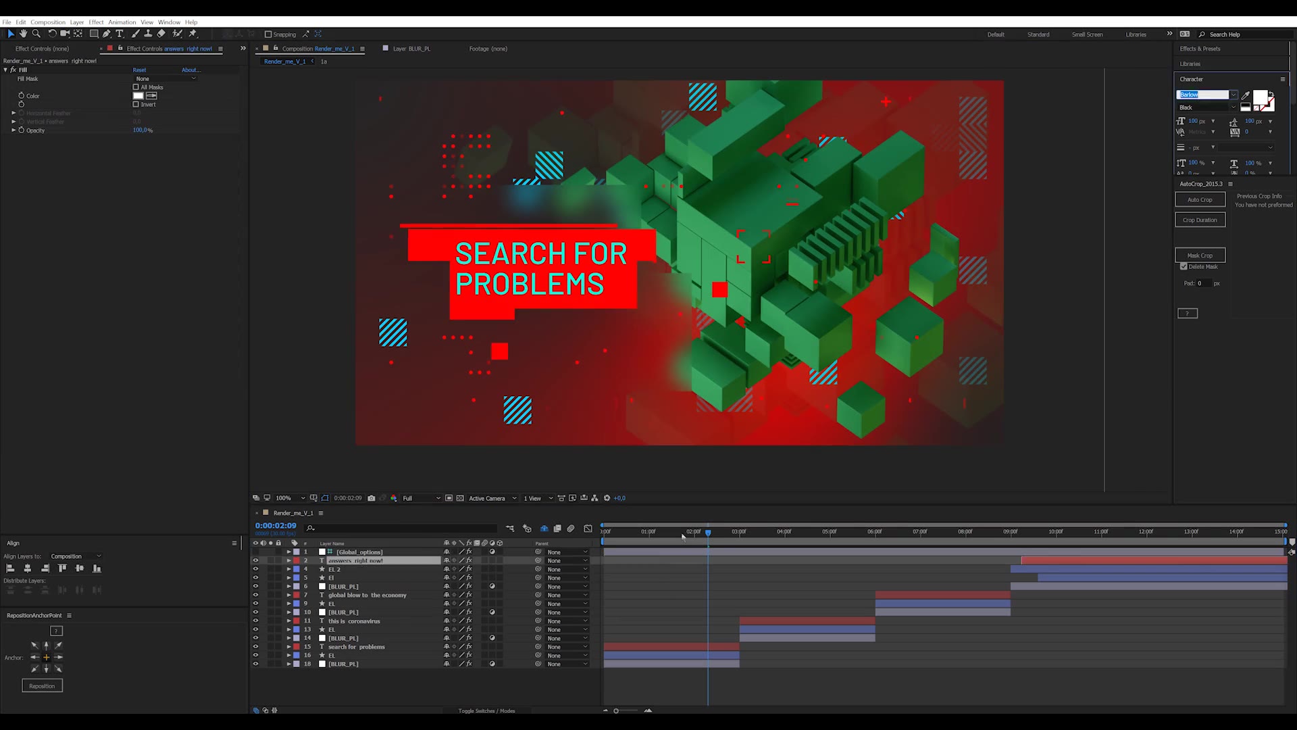Screen dimensions: 1297x730
Task: Select the Roto Brush tool
Action: click(x=177, y=34)
